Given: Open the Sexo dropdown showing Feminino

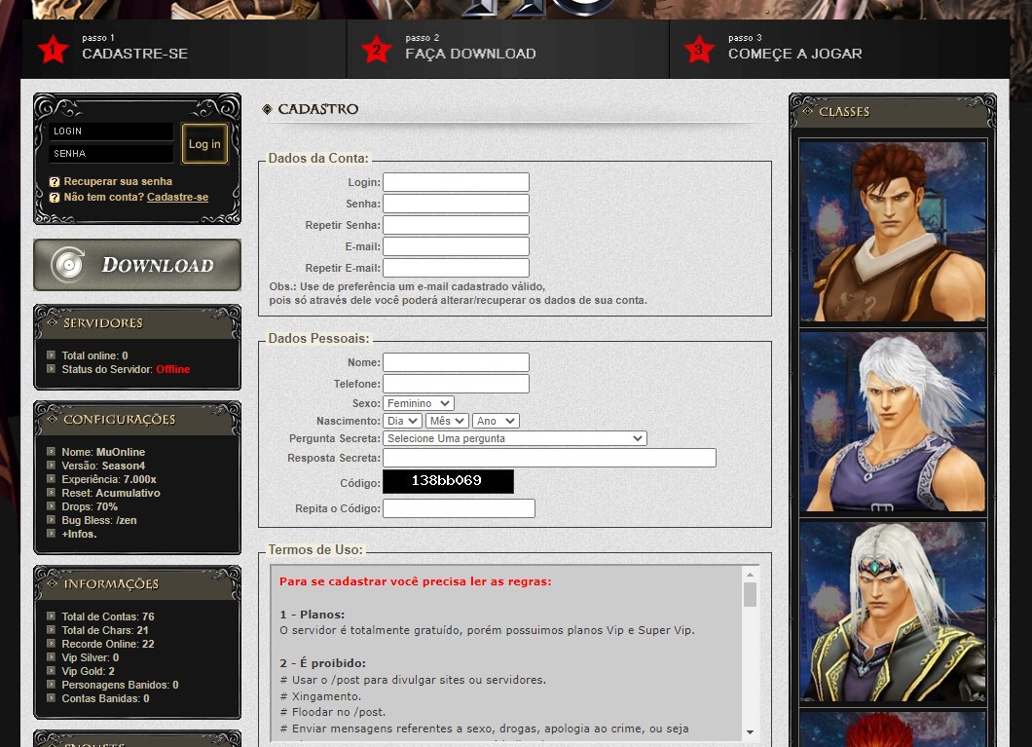Looking at the screenshot, I should pyautogui.click(x=419, y=403).
